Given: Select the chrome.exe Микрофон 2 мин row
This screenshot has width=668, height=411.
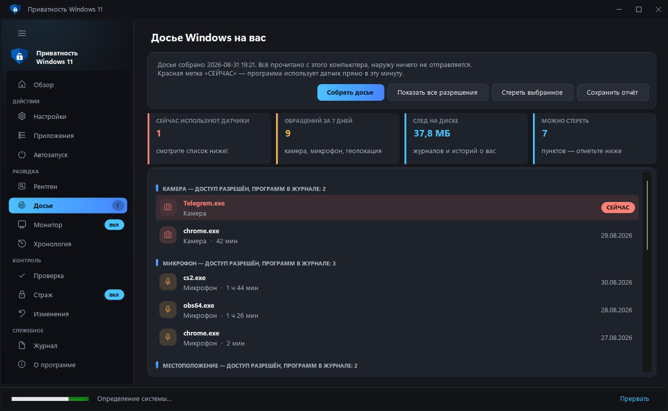Looking at the screenshot, I should (x=397, y=337).
